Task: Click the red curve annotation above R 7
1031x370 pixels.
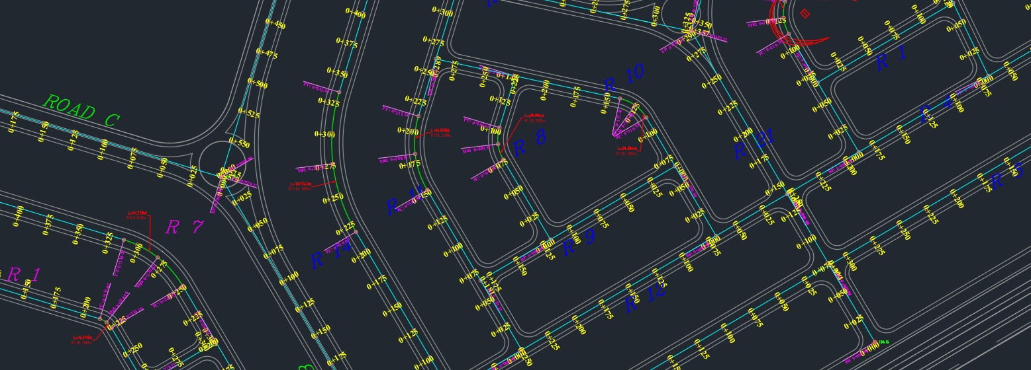Action: click(138, 215)
